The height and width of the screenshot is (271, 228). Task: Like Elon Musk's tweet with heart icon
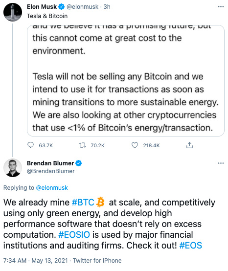135,145
